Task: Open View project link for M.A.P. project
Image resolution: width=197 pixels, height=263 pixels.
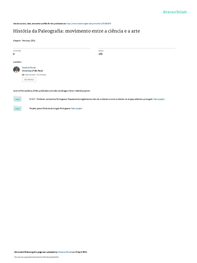Action: pyautogui.click(x=159, y=99)
